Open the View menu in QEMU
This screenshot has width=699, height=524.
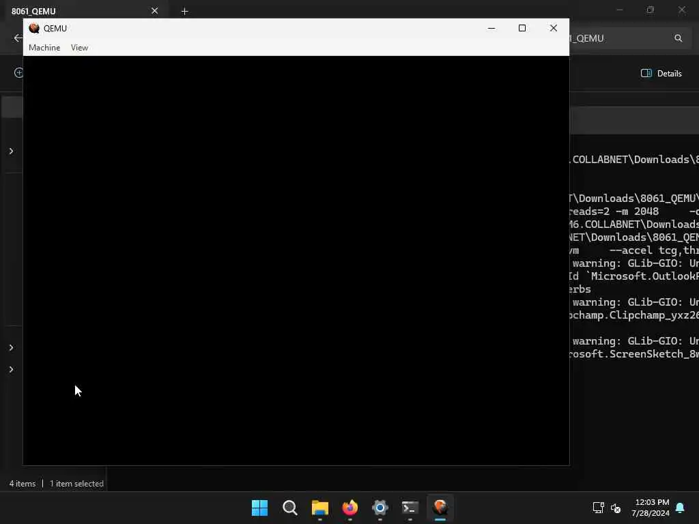(79, 48)
